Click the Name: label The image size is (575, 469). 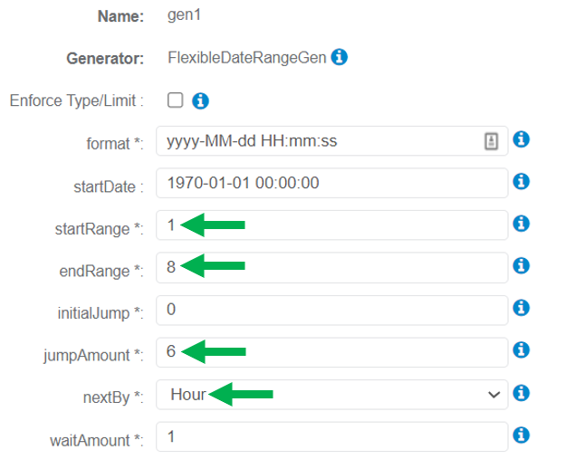[120, 16]
